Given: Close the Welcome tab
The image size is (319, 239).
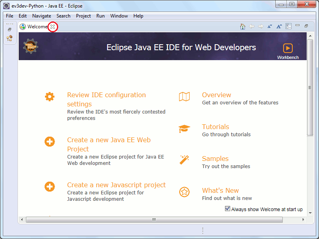Looking at the screenshot, I should pos(53,27).
